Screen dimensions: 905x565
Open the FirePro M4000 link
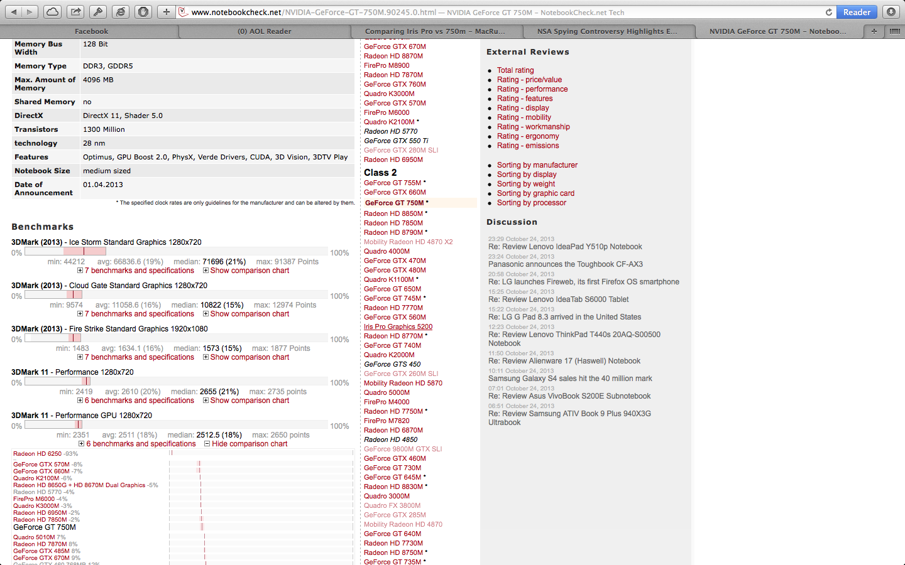[387, 402]
